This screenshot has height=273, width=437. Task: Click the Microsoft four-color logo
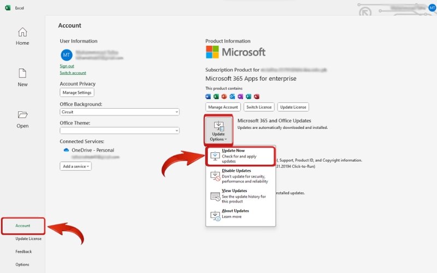coord(212,52)
